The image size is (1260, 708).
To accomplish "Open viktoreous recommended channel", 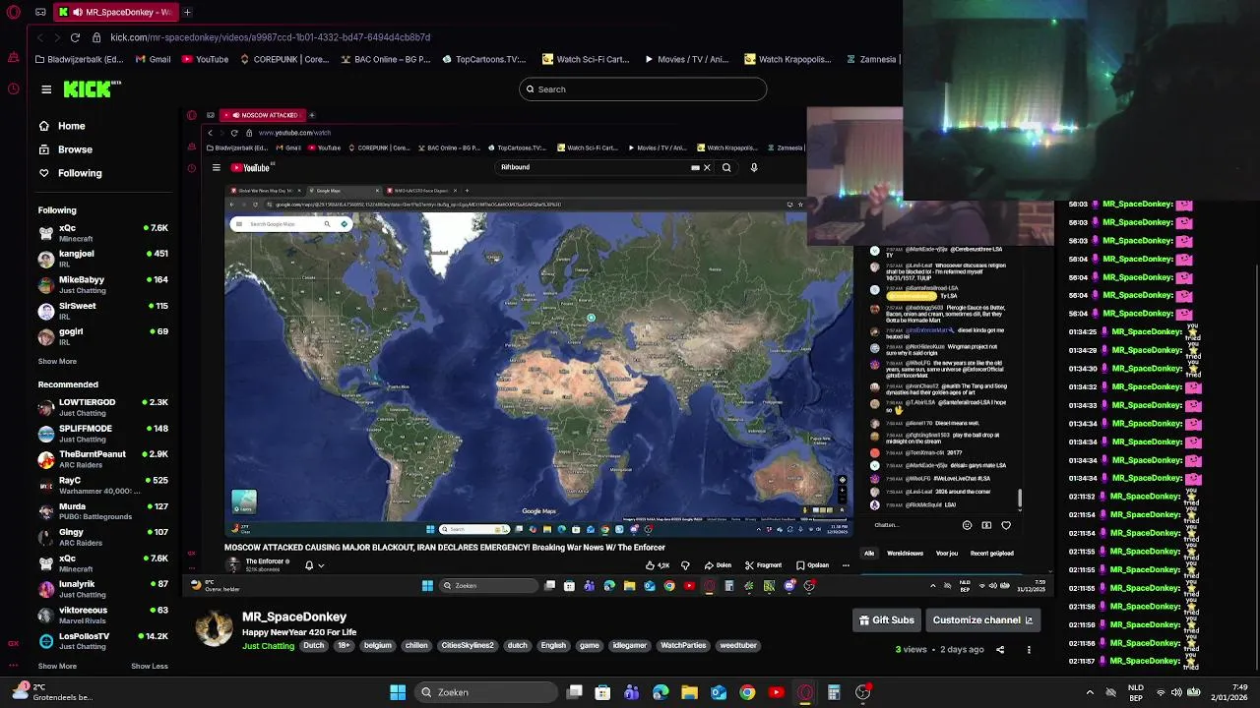I will [103, 615].
